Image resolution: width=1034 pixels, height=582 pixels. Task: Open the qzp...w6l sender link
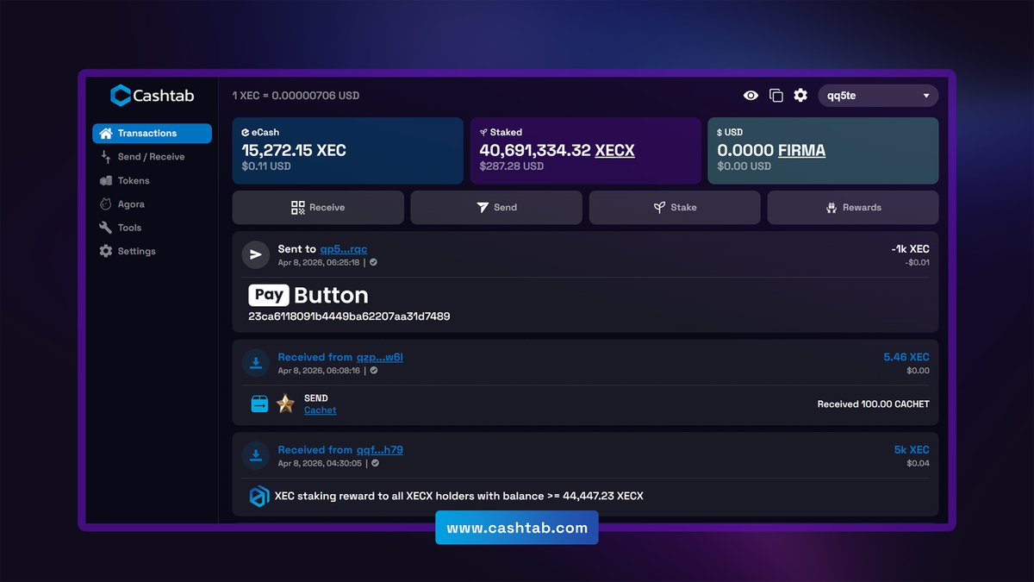[x=380, y=357]
